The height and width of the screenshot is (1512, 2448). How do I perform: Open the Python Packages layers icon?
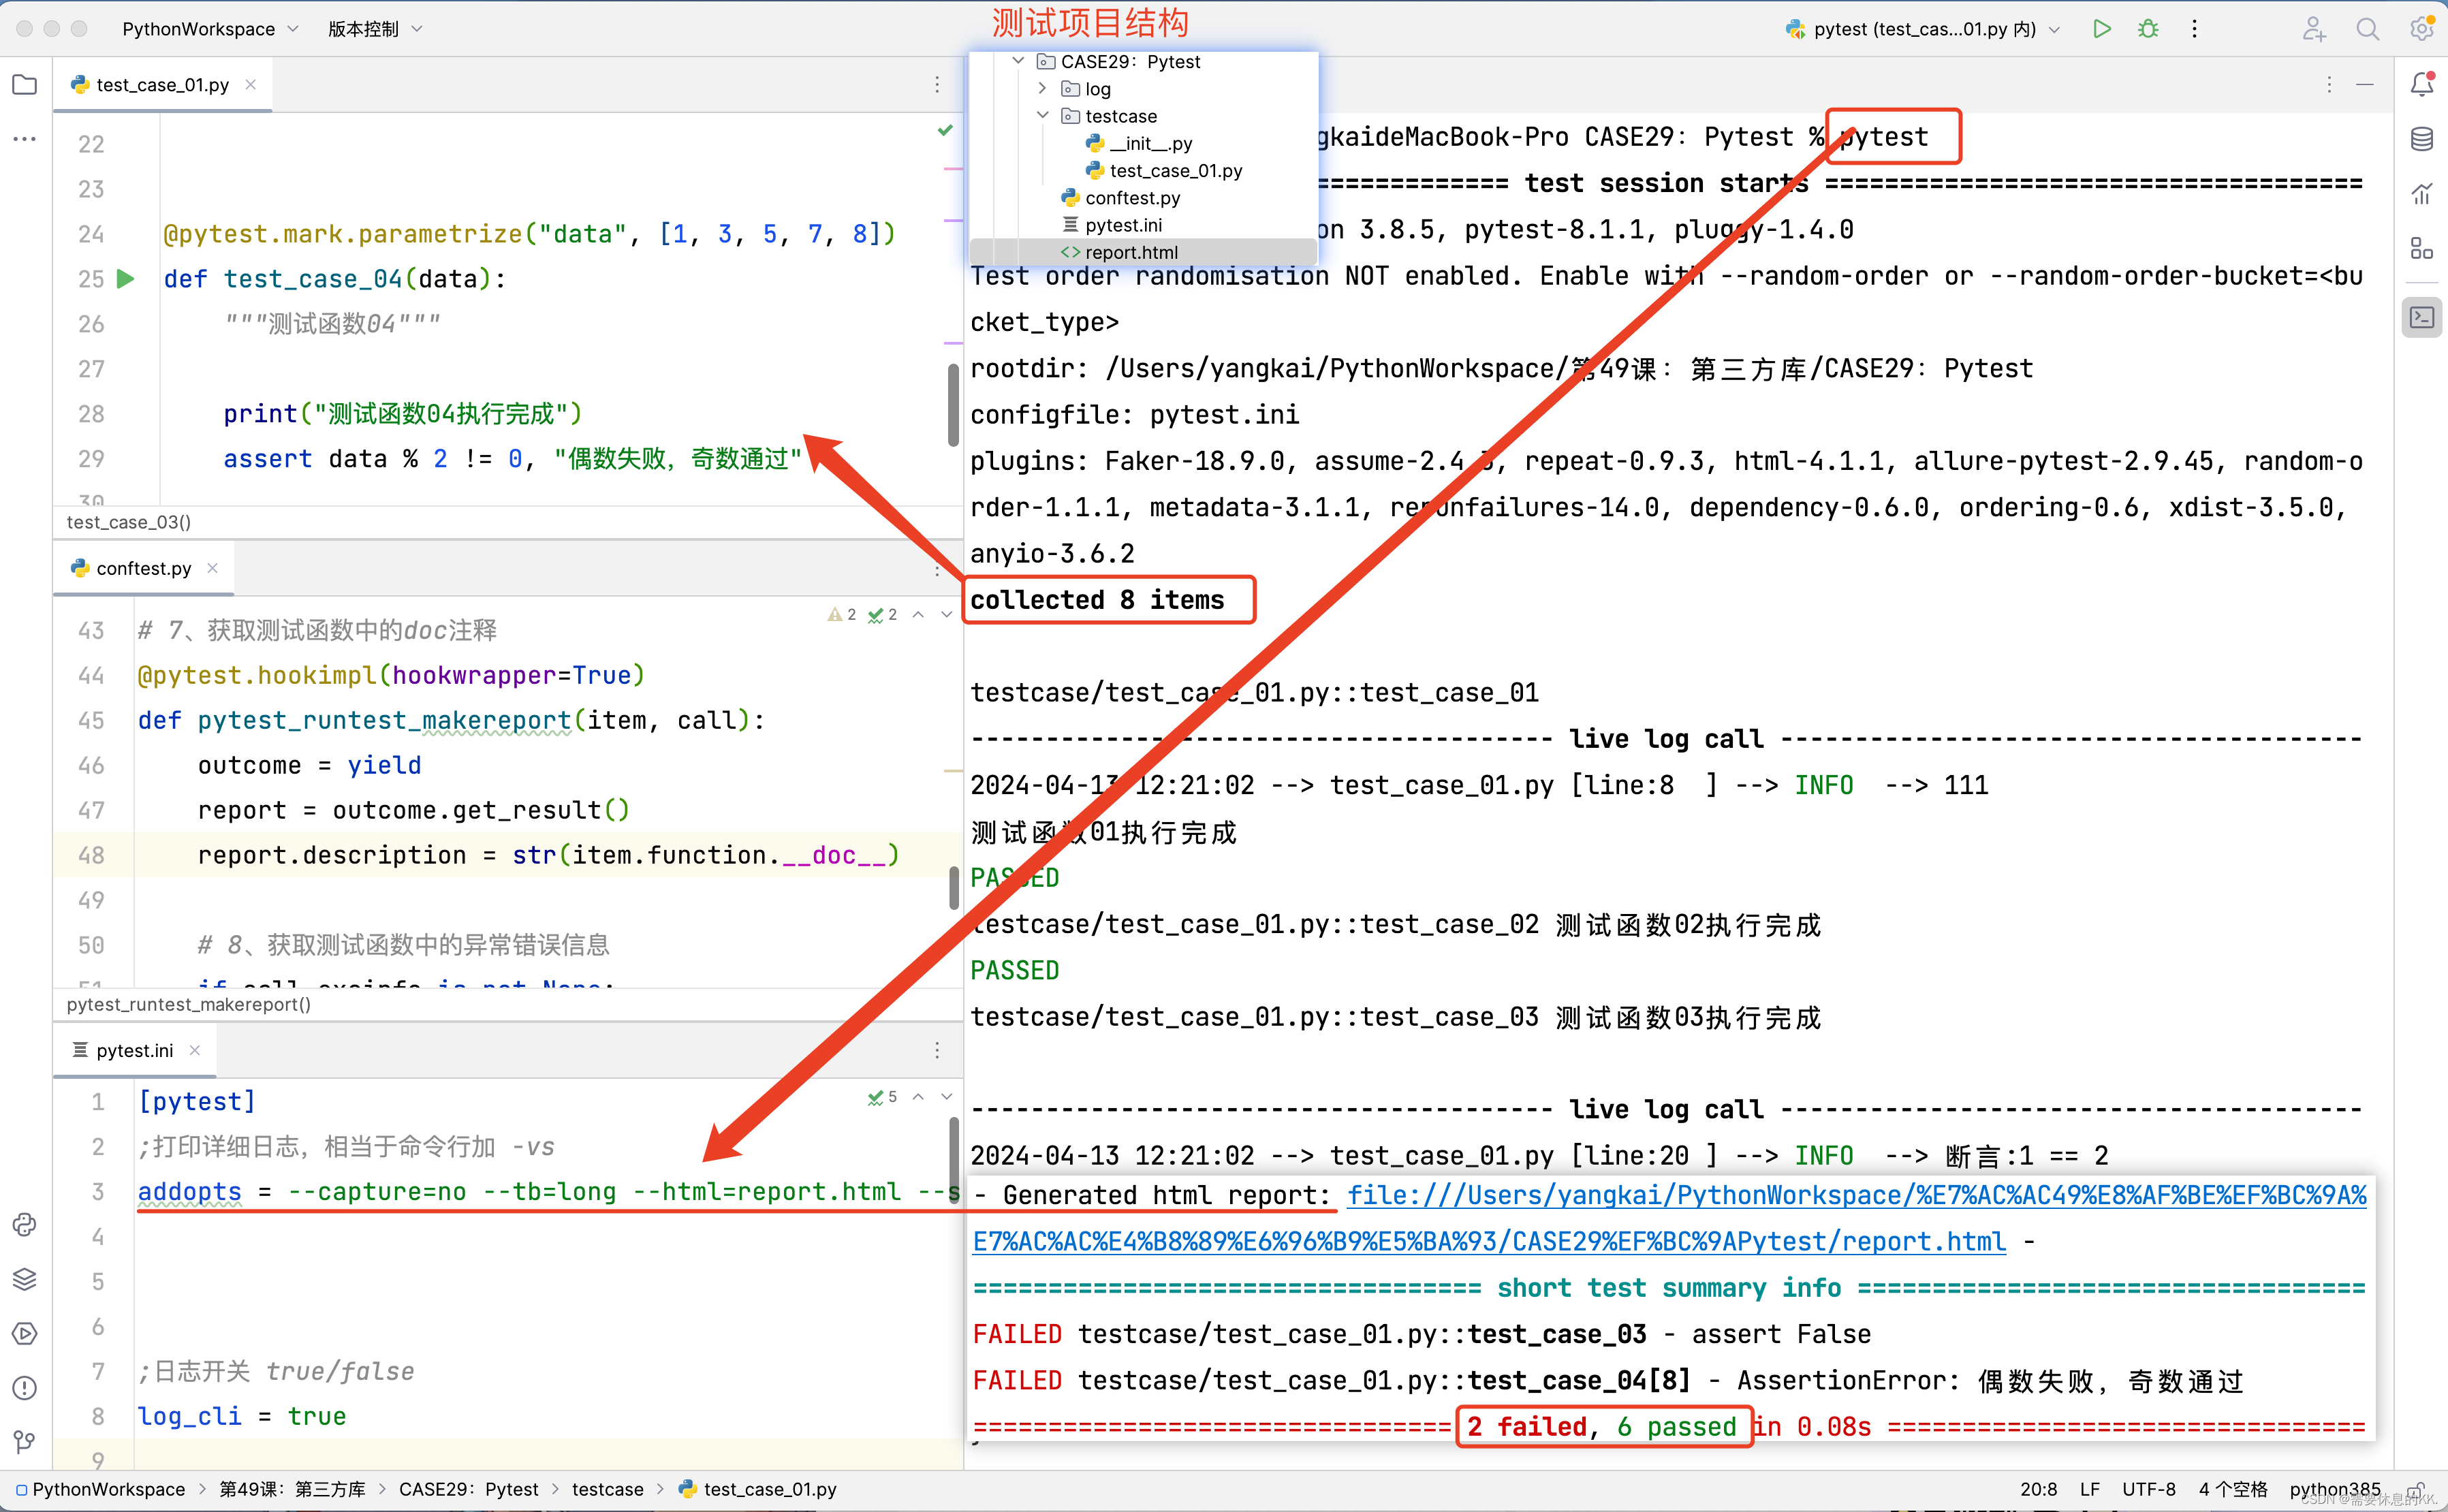point(25,1279)
